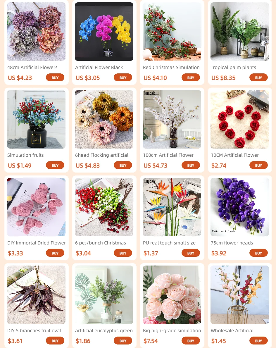Click BUY for artificial eucalyptus green
This screenshot has width=276, height=348.
click(123, 341)
